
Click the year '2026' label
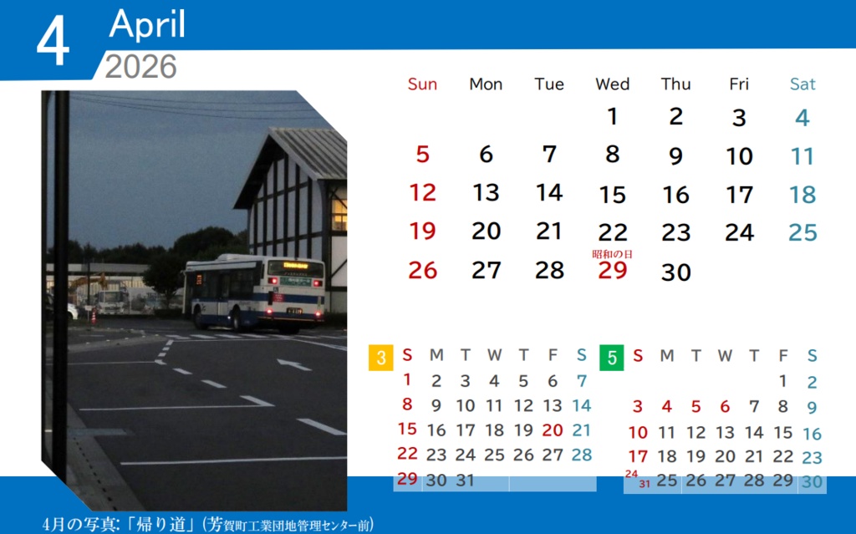(140, 67)
